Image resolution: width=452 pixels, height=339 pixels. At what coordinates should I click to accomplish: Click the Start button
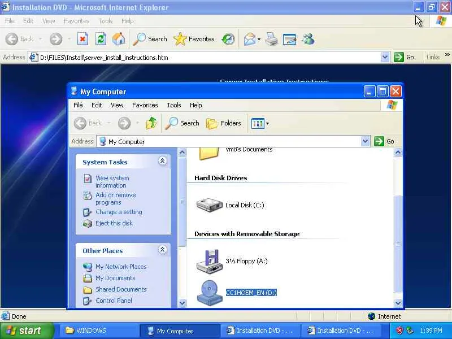27,331
